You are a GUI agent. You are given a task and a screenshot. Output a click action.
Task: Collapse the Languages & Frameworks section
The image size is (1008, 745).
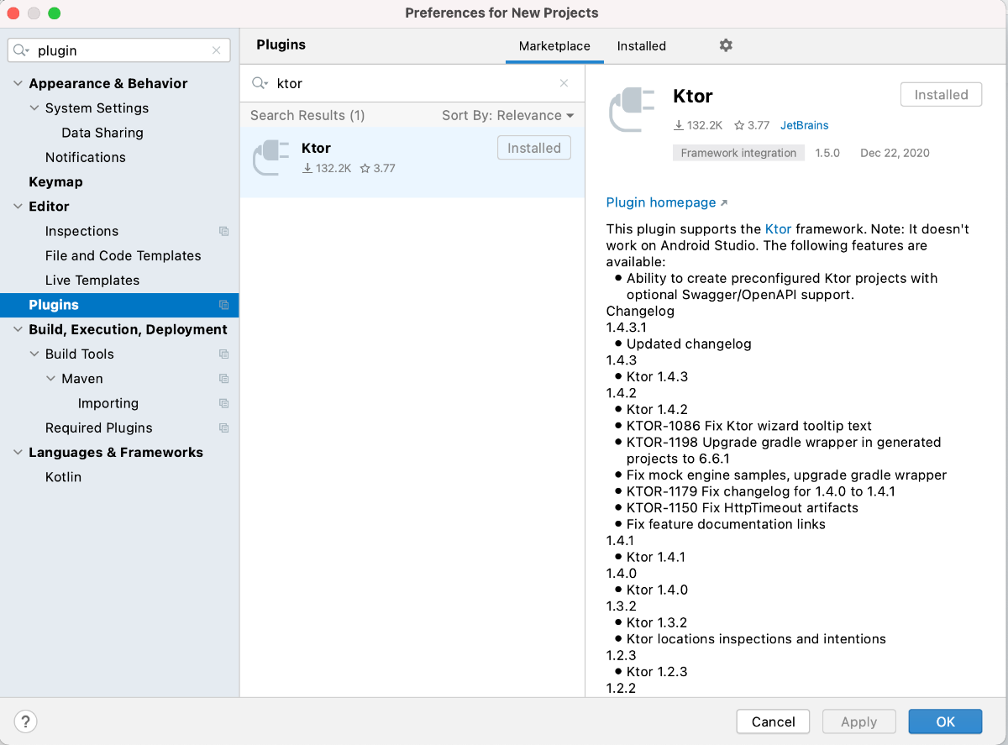pyautogui.click(x=18, y=452)
